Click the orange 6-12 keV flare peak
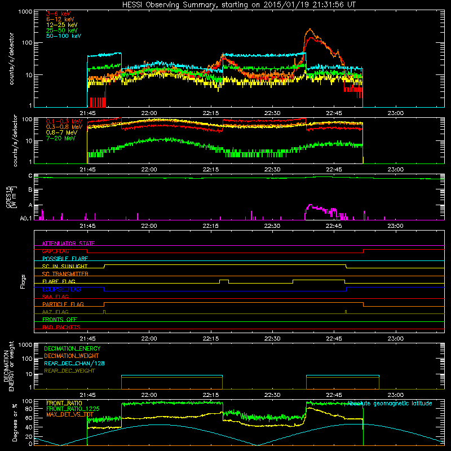Image resolution: width=451 pixels, height=451 pixels. click(309, 29)
